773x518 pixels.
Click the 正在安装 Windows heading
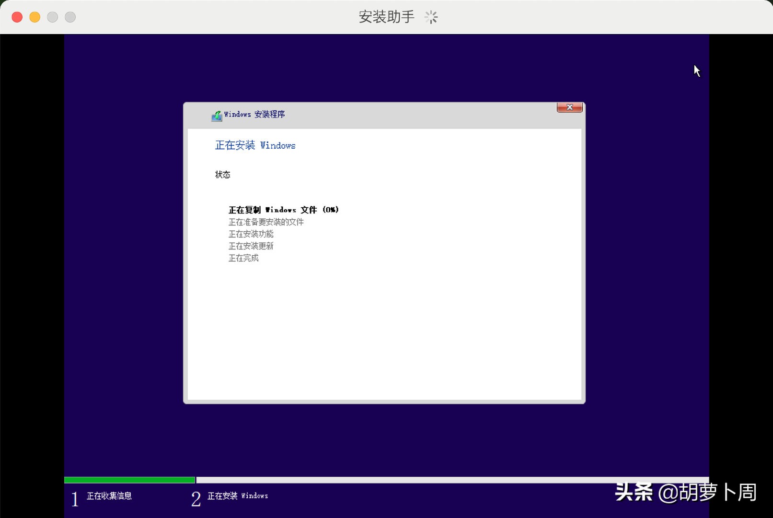[x=255, y=145]
